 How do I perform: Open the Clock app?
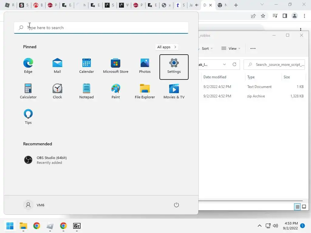coord(57,91)
